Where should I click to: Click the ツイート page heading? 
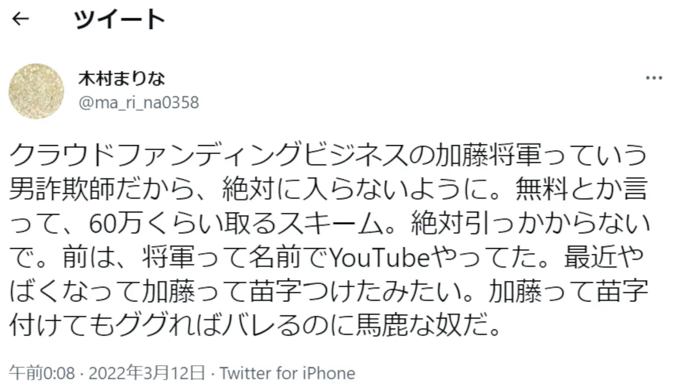[x=119, y=20]
